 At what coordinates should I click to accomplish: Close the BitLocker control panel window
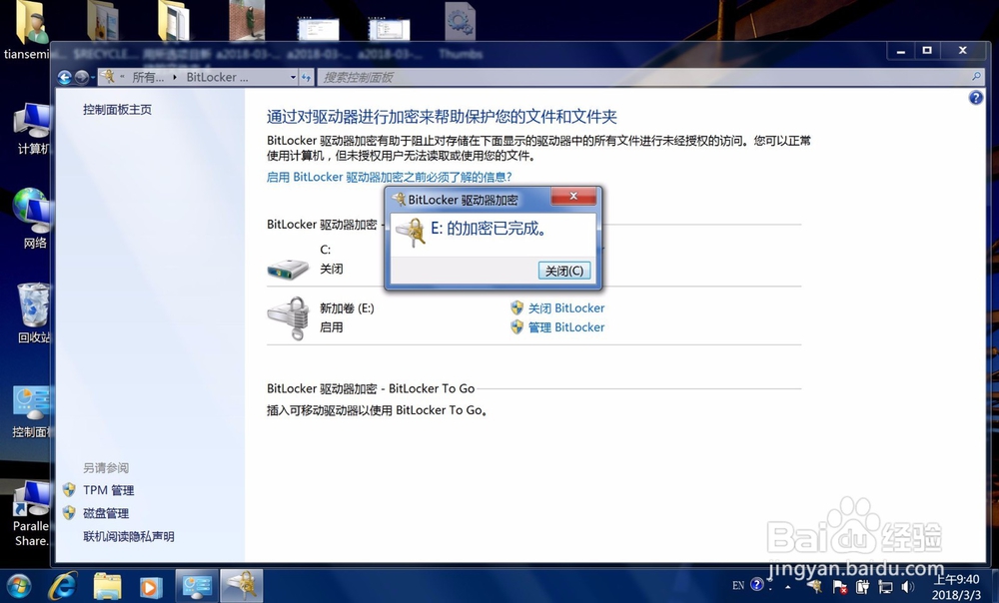tap(963, 50)
